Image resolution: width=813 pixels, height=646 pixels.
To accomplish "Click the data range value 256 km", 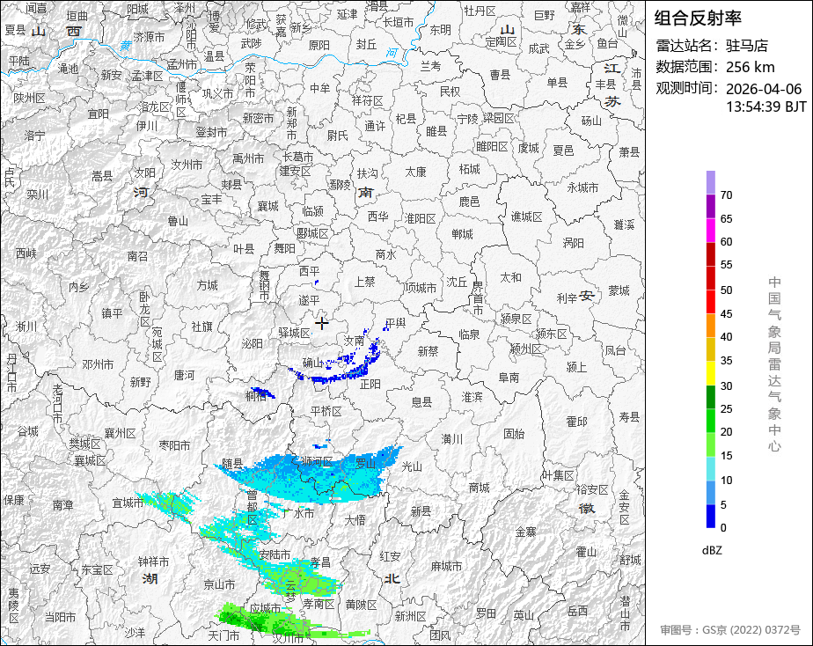I will 751,68.
